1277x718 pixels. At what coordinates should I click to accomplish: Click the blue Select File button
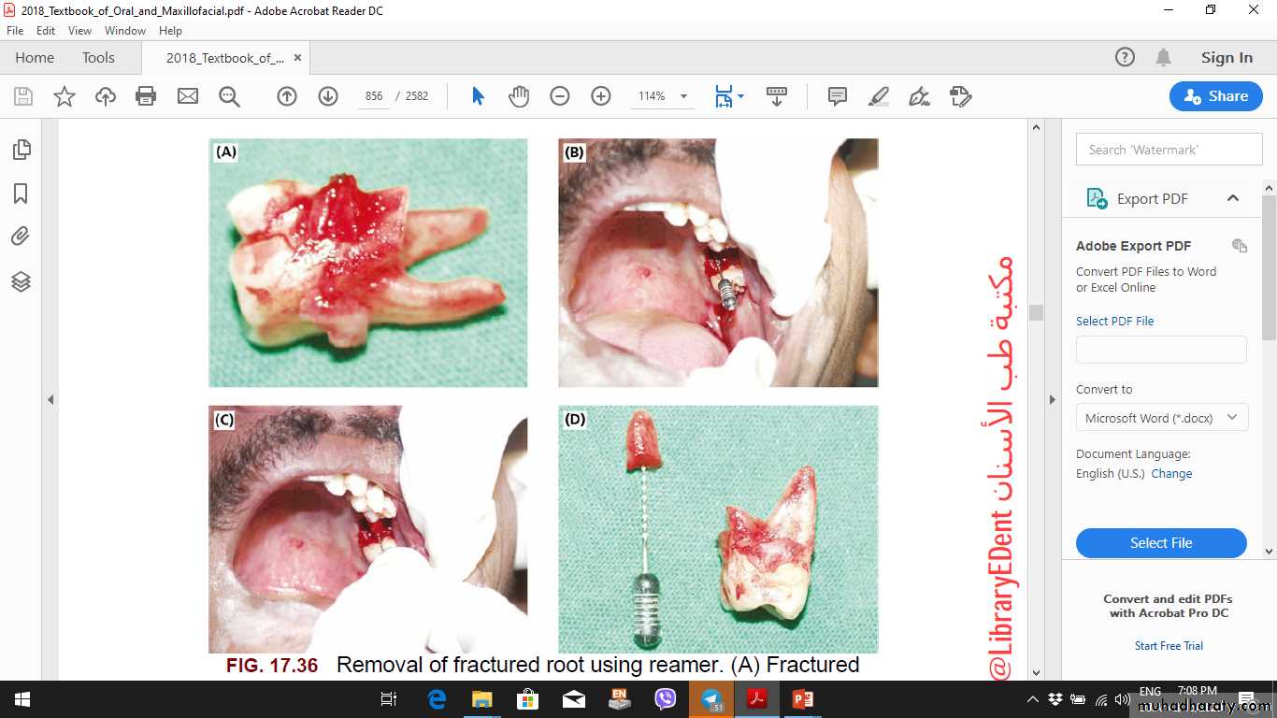pos(1161,543)
